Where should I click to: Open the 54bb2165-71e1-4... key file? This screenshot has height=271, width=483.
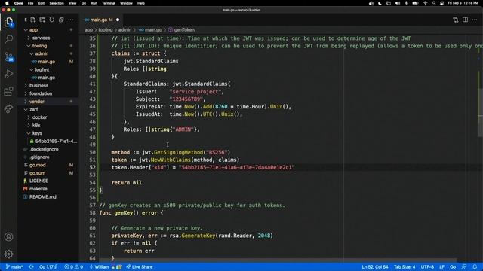[56, 142]
